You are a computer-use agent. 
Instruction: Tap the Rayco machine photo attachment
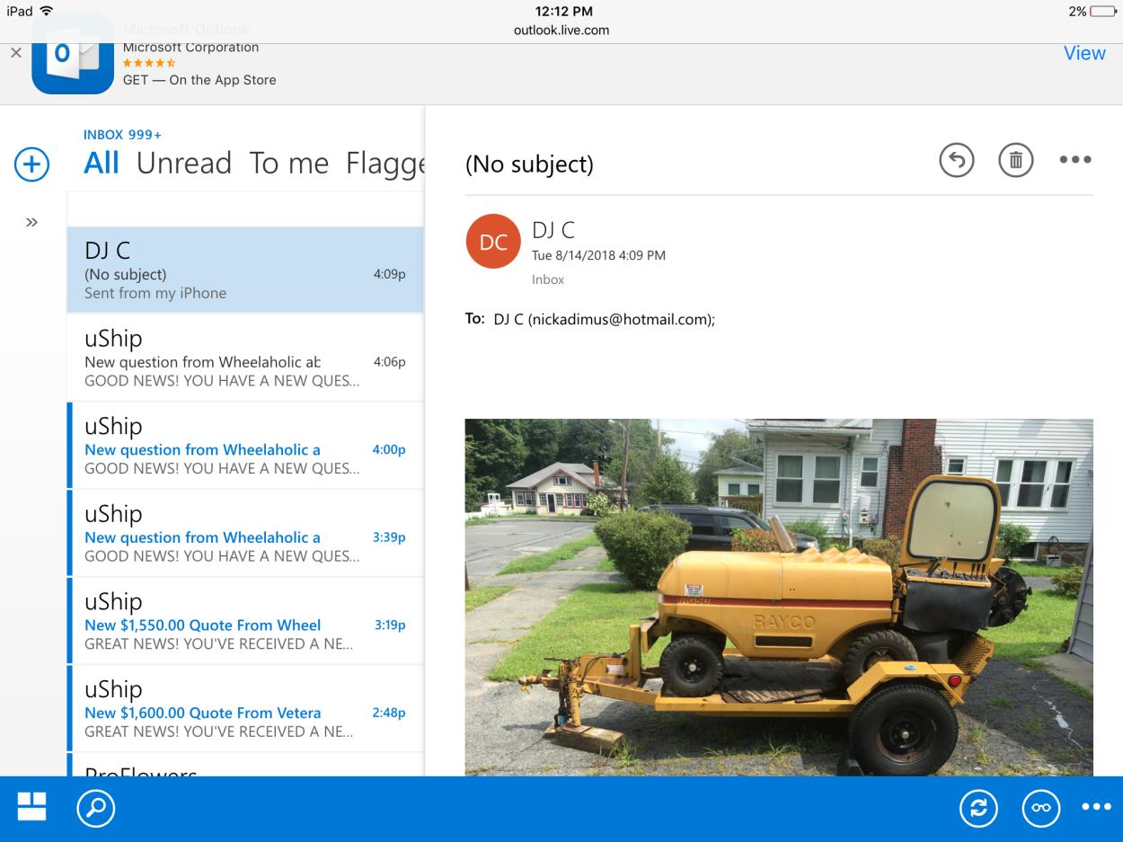click(778, 597)
